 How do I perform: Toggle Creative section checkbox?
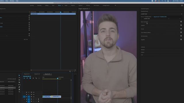[181, 25]
